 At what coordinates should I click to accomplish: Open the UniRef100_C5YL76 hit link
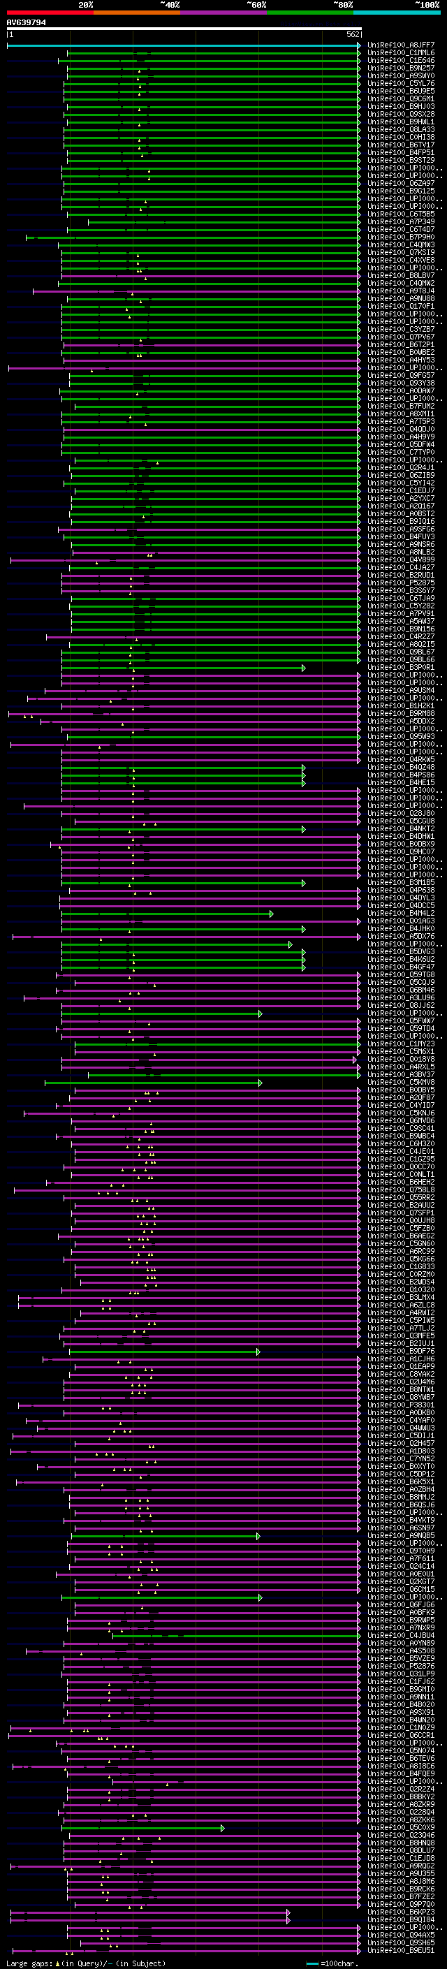[x=401, y=84]
